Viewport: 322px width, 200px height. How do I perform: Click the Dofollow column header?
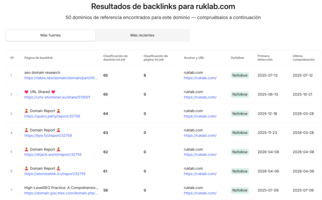237,58
